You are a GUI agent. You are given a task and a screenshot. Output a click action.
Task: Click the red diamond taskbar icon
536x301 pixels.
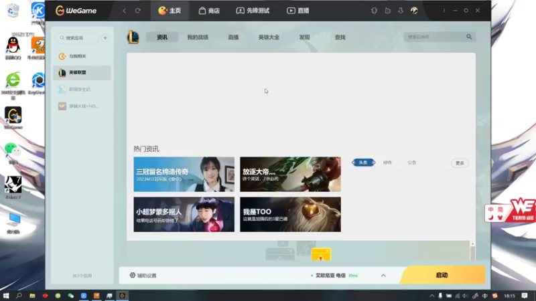(x=45, y=296)
